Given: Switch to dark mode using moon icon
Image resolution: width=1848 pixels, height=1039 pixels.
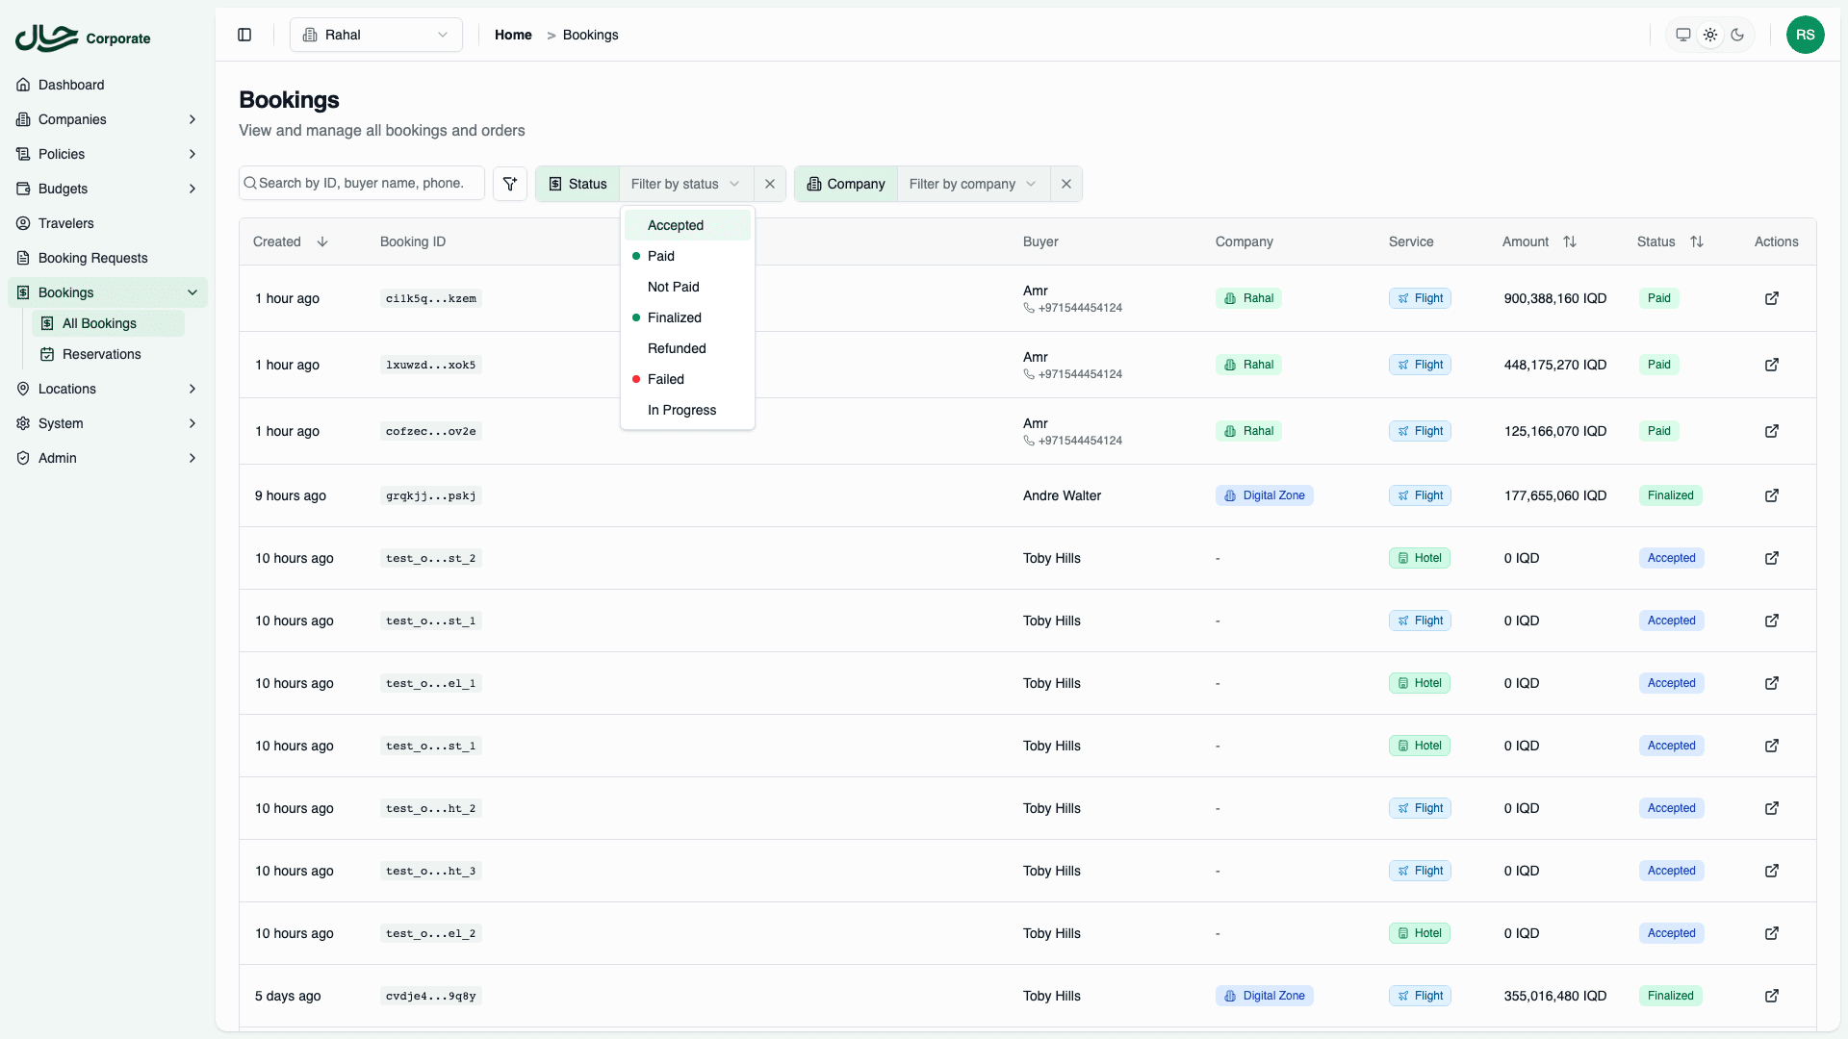Looking at the screenshot, I should (x=1738, y=35).
